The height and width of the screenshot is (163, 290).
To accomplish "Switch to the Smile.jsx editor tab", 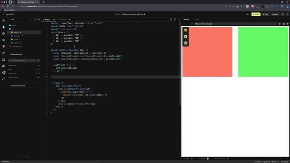I will point(63,19).
